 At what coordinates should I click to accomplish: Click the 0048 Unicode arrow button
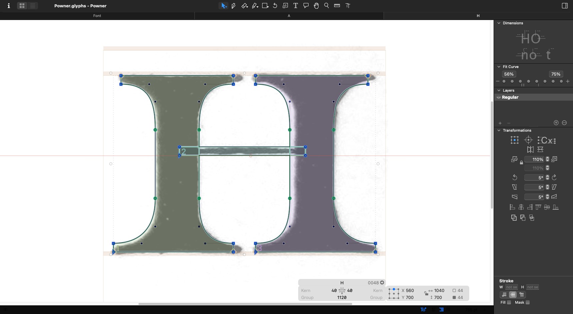click(382, 283)
